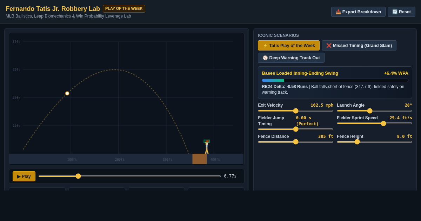Click the +6.4% WPA value

click(x=396, y=73)
